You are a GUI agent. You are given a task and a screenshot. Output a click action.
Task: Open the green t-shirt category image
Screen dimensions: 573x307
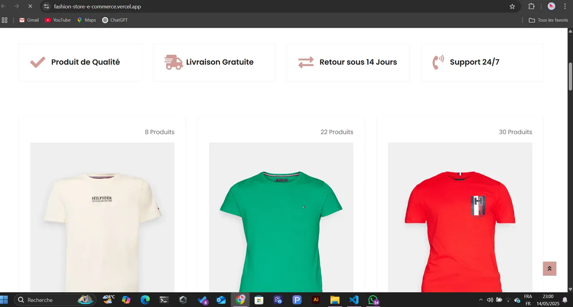coord(281,218)
